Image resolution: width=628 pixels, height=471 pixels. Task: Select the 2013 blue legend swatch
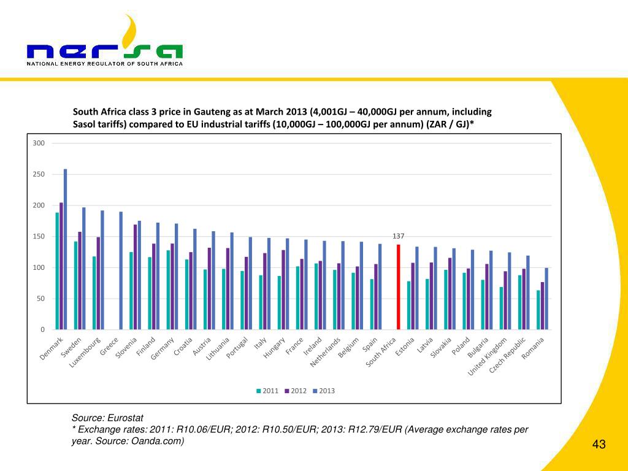pyautogui.click(x=316, y=391)
